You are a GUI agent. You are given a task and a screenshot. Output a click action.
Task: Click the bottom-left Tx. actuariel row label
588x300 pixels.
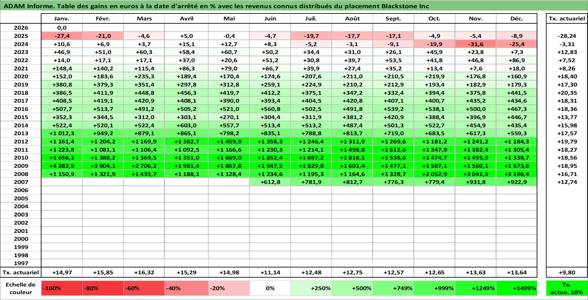pyautogui.click(x=21, y=273)
